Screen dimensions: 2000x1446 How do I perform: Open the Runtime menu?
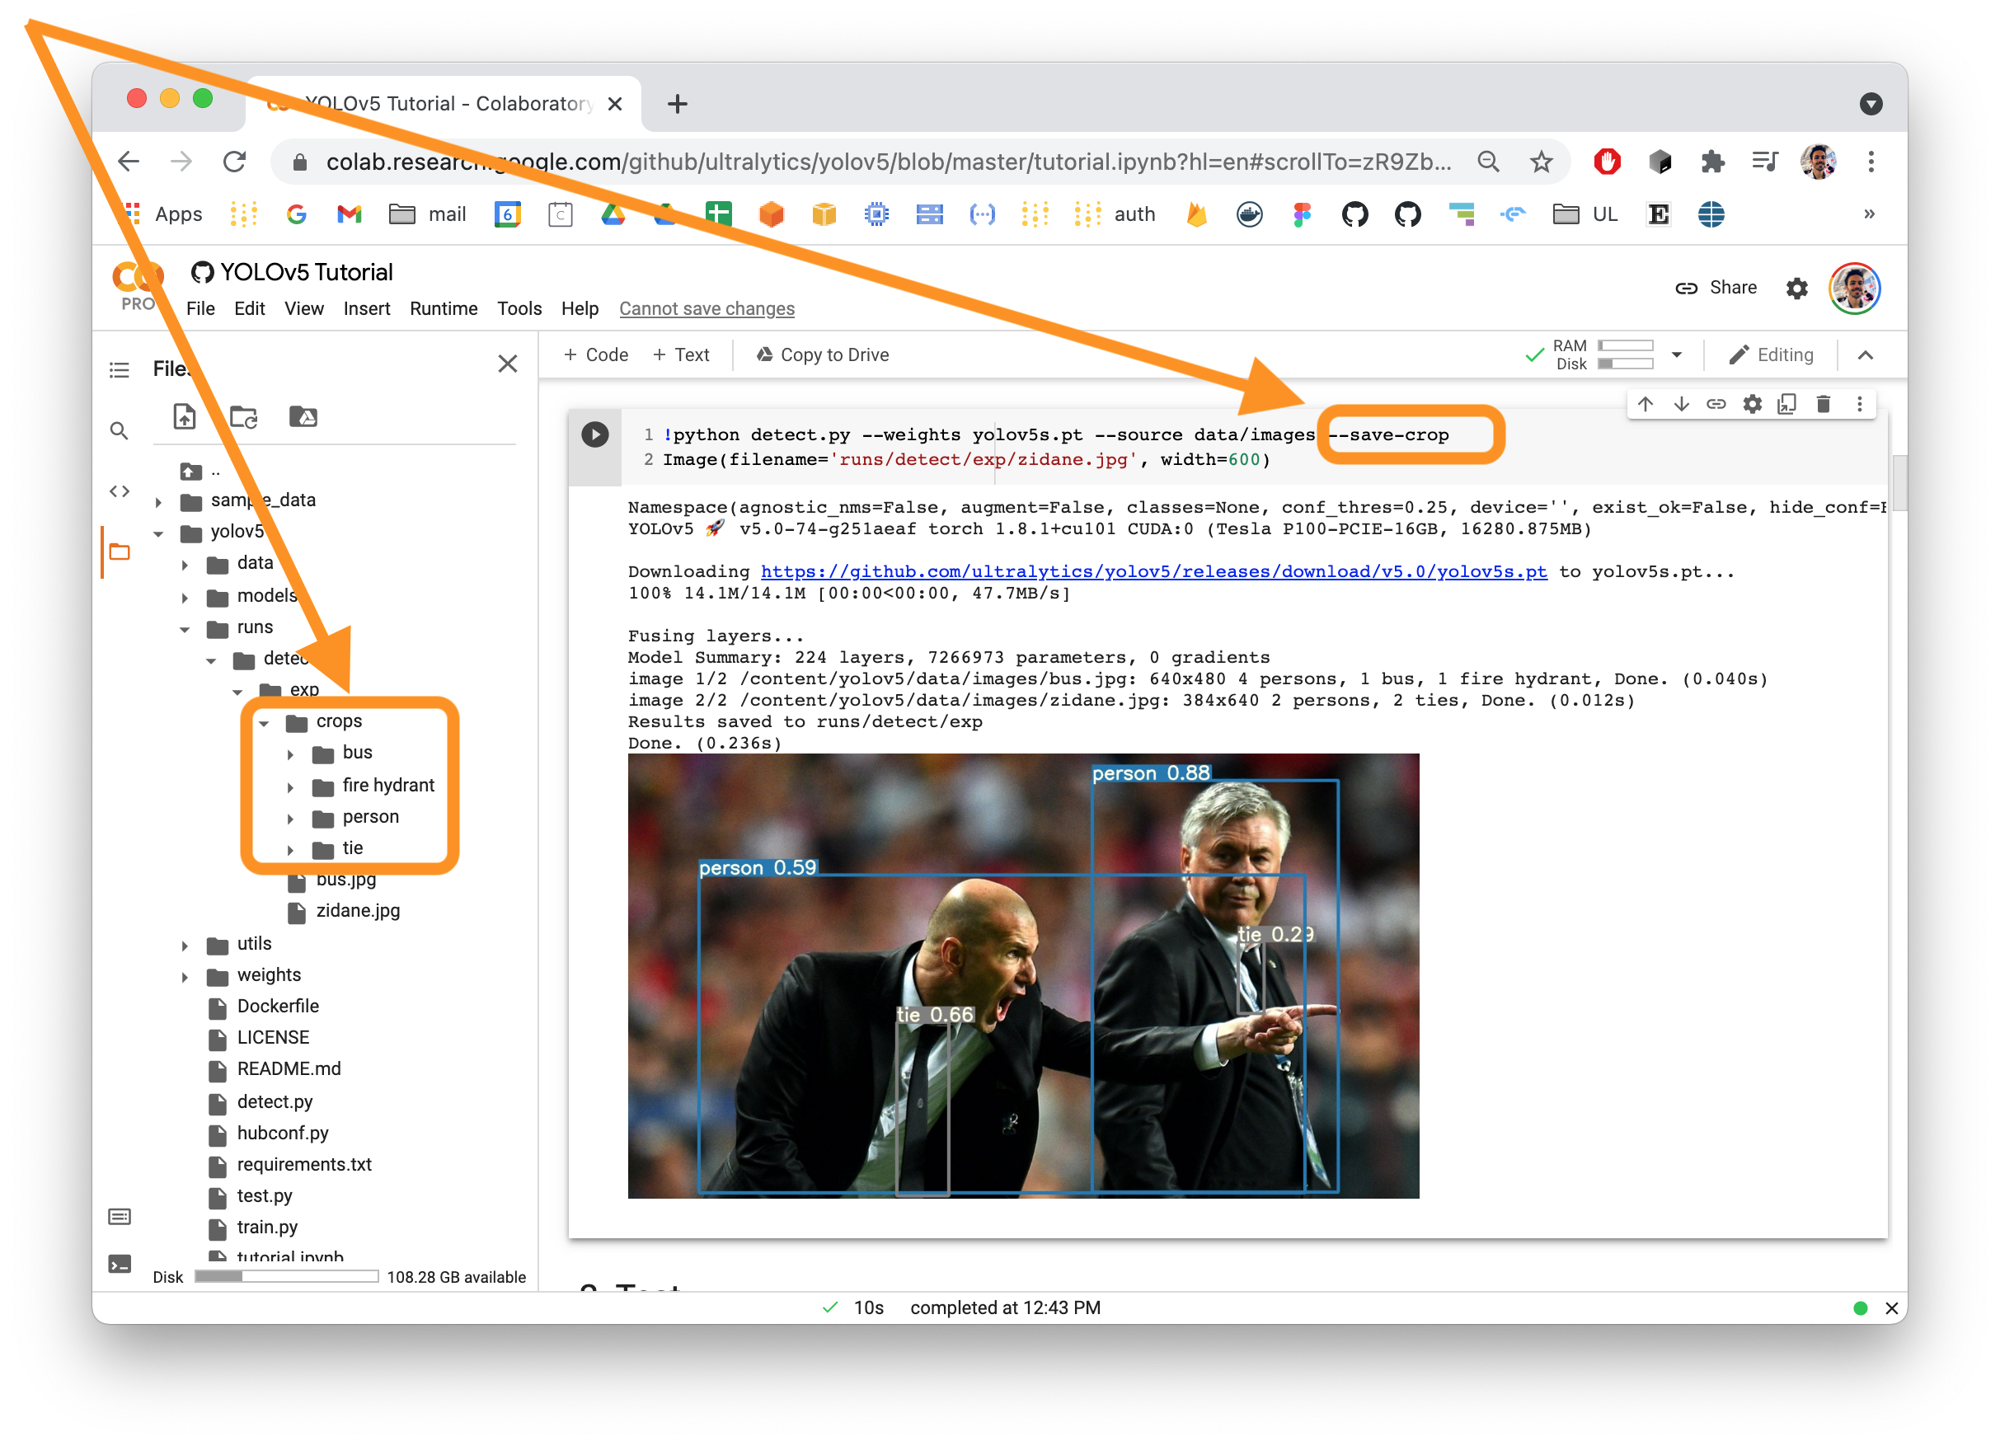tap(444, 308)
